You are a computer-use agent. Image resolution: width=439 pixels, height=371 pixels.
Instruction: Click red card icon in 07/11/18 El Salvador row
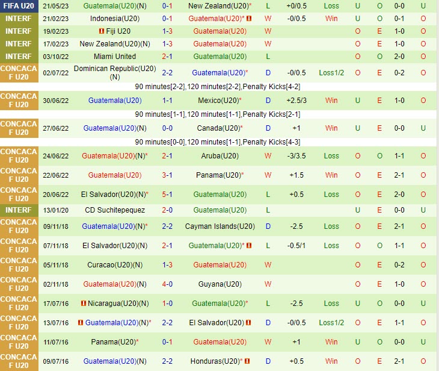tap(248, 246)
